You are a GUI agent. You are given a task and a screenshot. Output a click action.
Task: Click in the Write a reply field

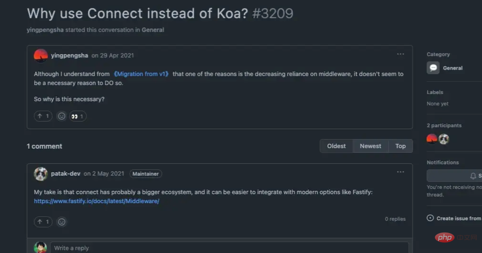(229, 248)
